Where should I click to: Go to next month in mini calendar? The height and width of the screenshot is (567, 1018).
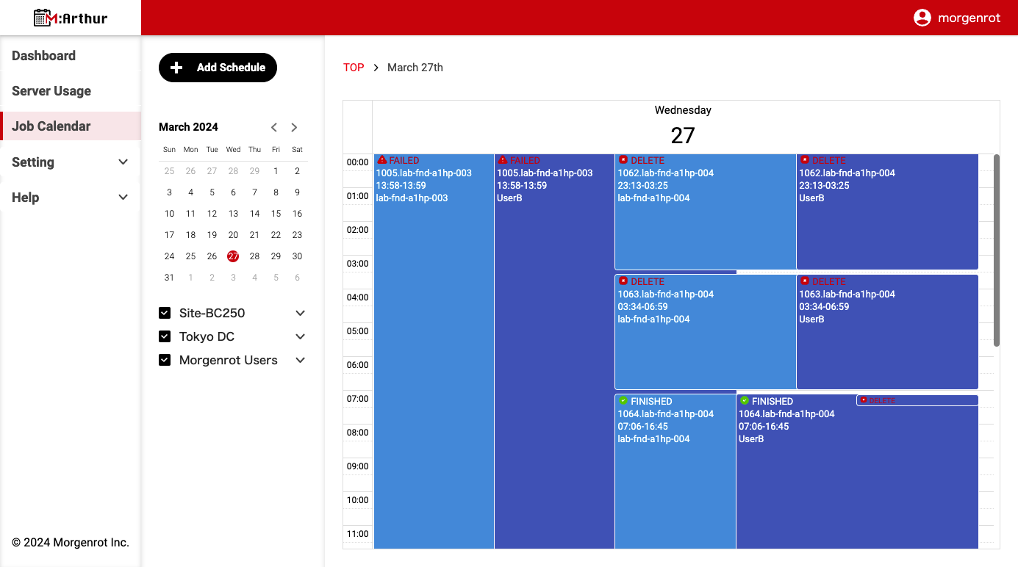294,127
